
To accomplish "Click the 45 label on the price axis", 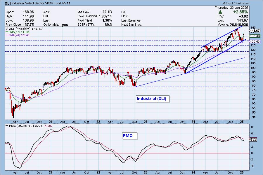I will click(254, 117).
